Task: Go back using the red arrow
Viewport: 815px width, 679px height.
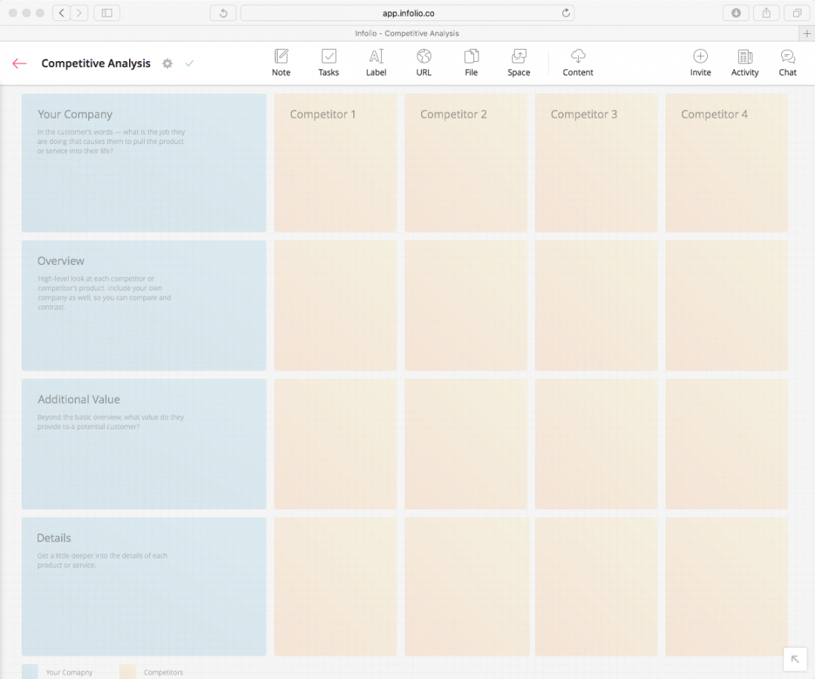Action: (20, 63)
